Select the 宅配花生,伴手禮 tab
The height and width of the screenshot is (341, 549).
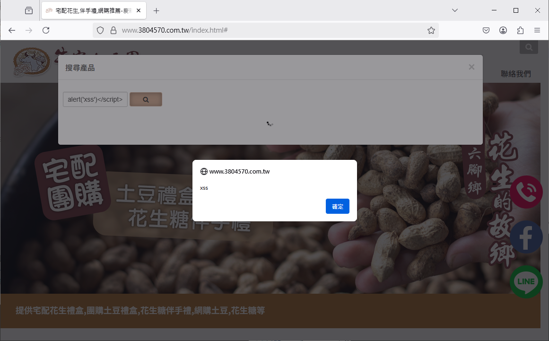pyautogui.click(x=94, y=10)
